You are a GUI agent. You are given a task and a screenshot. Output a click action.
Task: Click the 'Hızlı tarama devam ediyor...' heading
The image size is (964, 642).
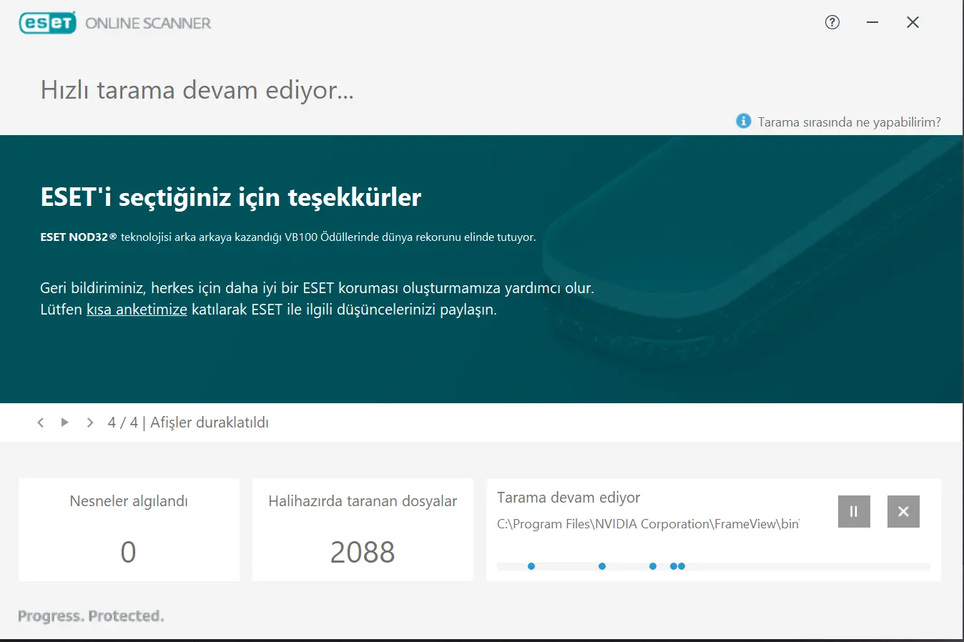[197, 90]
